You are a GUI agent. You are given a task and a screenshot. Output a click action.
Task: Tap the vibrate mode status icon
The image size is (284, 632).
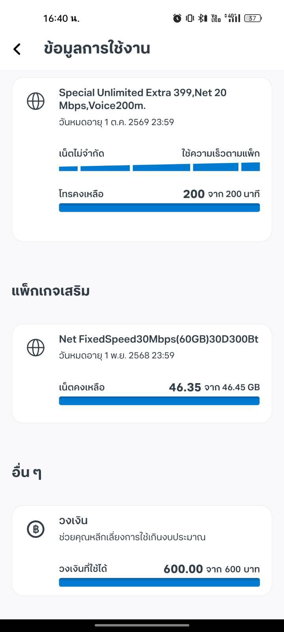[x=190, y=18]
